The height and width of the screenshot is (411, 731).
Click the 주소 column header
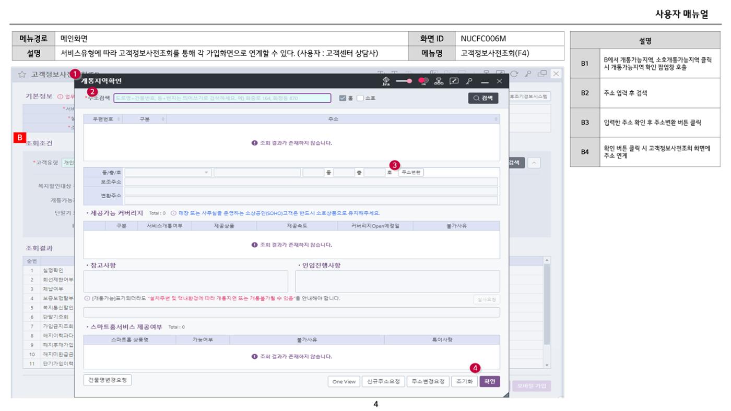pyautogui.click(x=333, y=119)
